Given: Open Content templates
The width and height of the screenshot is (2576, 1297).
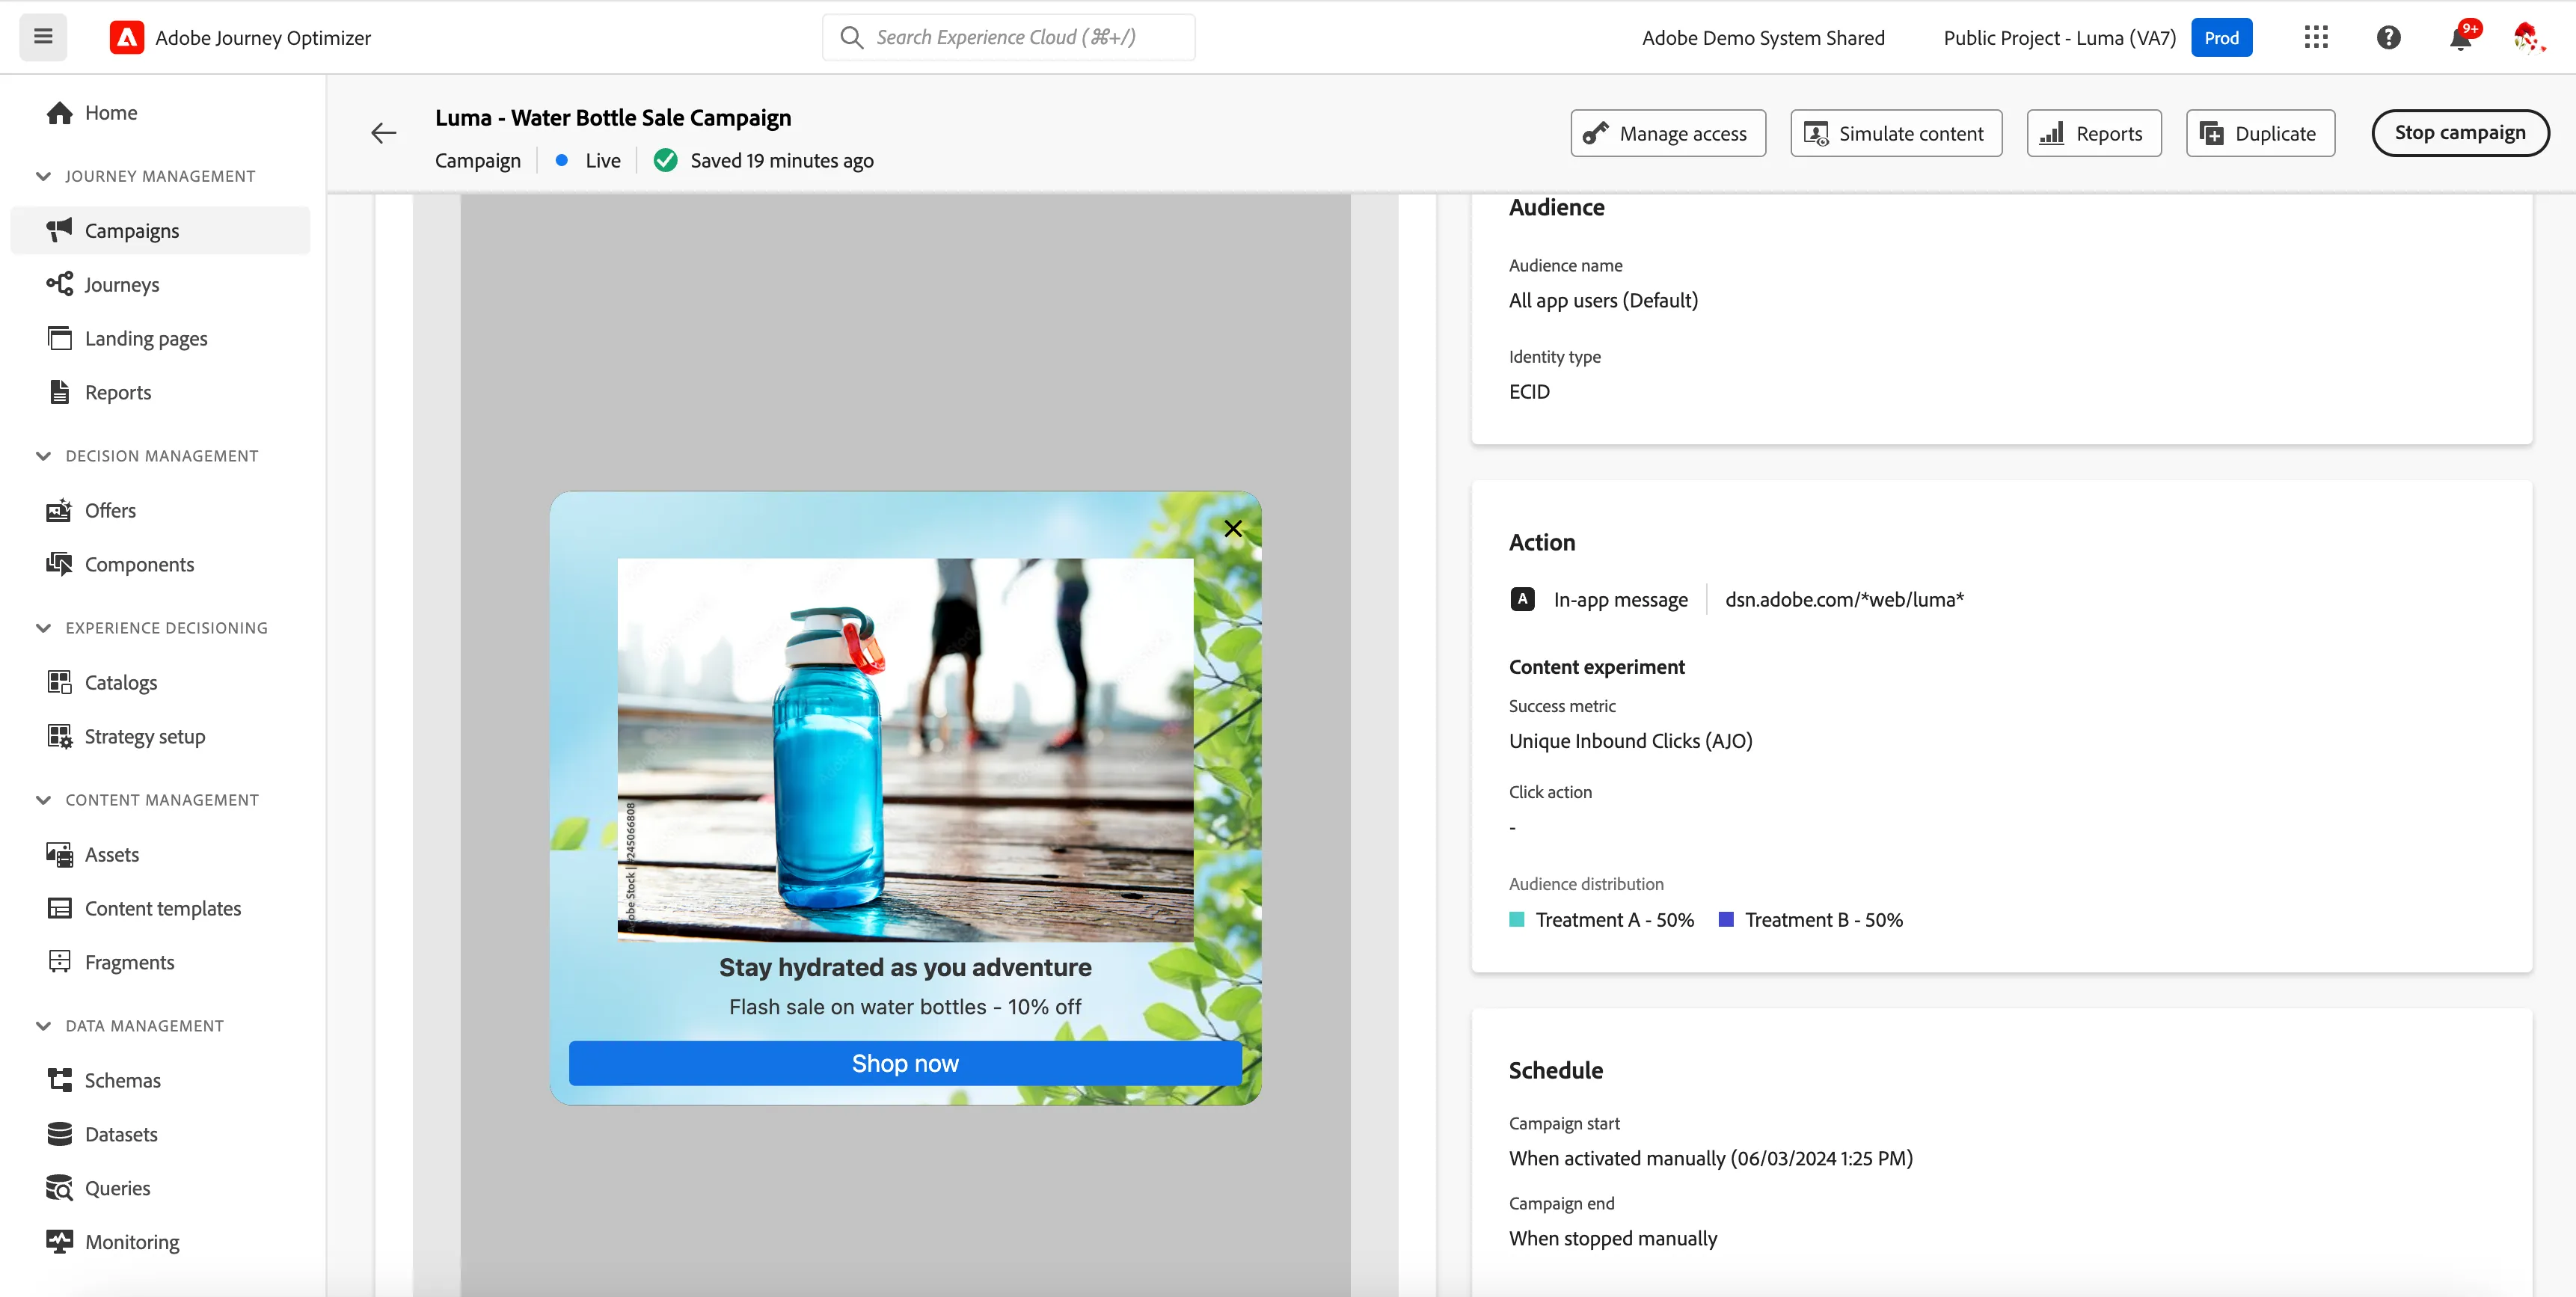Looking at the screenshot, I should 160,908.
